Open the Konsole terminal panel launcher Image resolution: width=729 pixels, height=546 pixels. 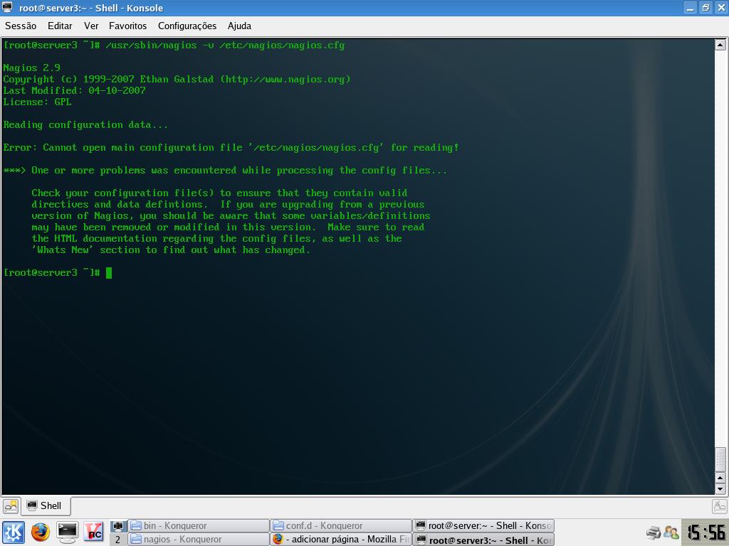68,532
